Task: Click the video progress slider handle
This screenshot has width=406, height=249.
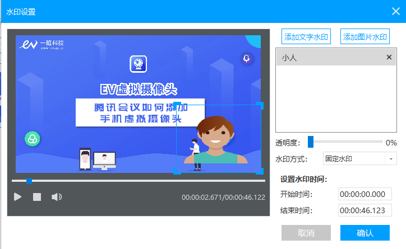Action: 29,181
